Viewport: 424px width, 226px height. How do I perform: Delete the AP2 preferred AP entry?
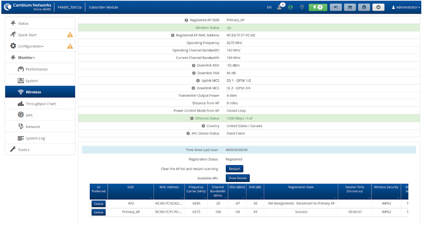coord(99,204)
